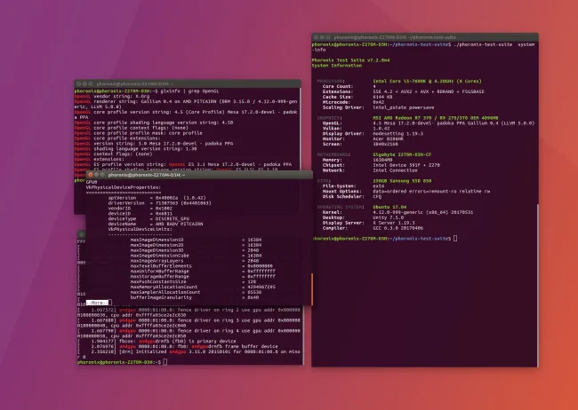Click the PROCESSOR Intel Core i5 line
The width and height of the screenshot is (578, 410).
tap(399, 81)
